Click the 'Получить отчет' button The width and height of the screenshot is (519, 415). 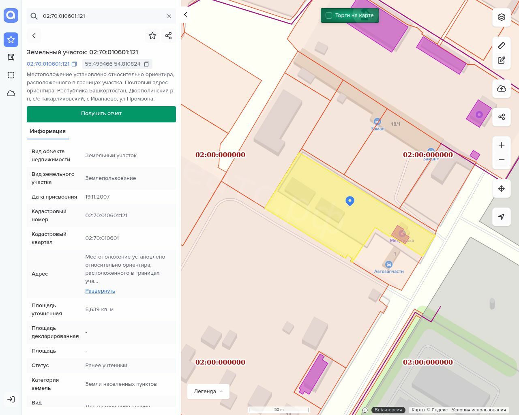pos(101,114)
